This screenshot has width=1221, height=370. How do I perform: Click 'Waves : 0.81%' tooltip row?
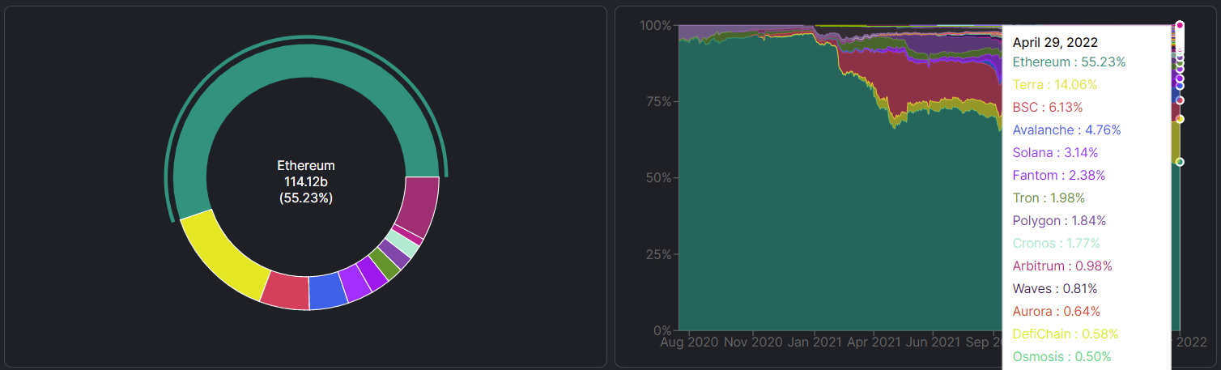pos(1055,288)
